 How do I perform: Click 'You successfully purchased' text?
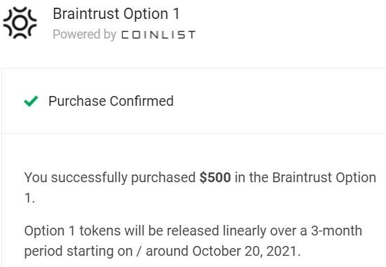tap(110, 177)
